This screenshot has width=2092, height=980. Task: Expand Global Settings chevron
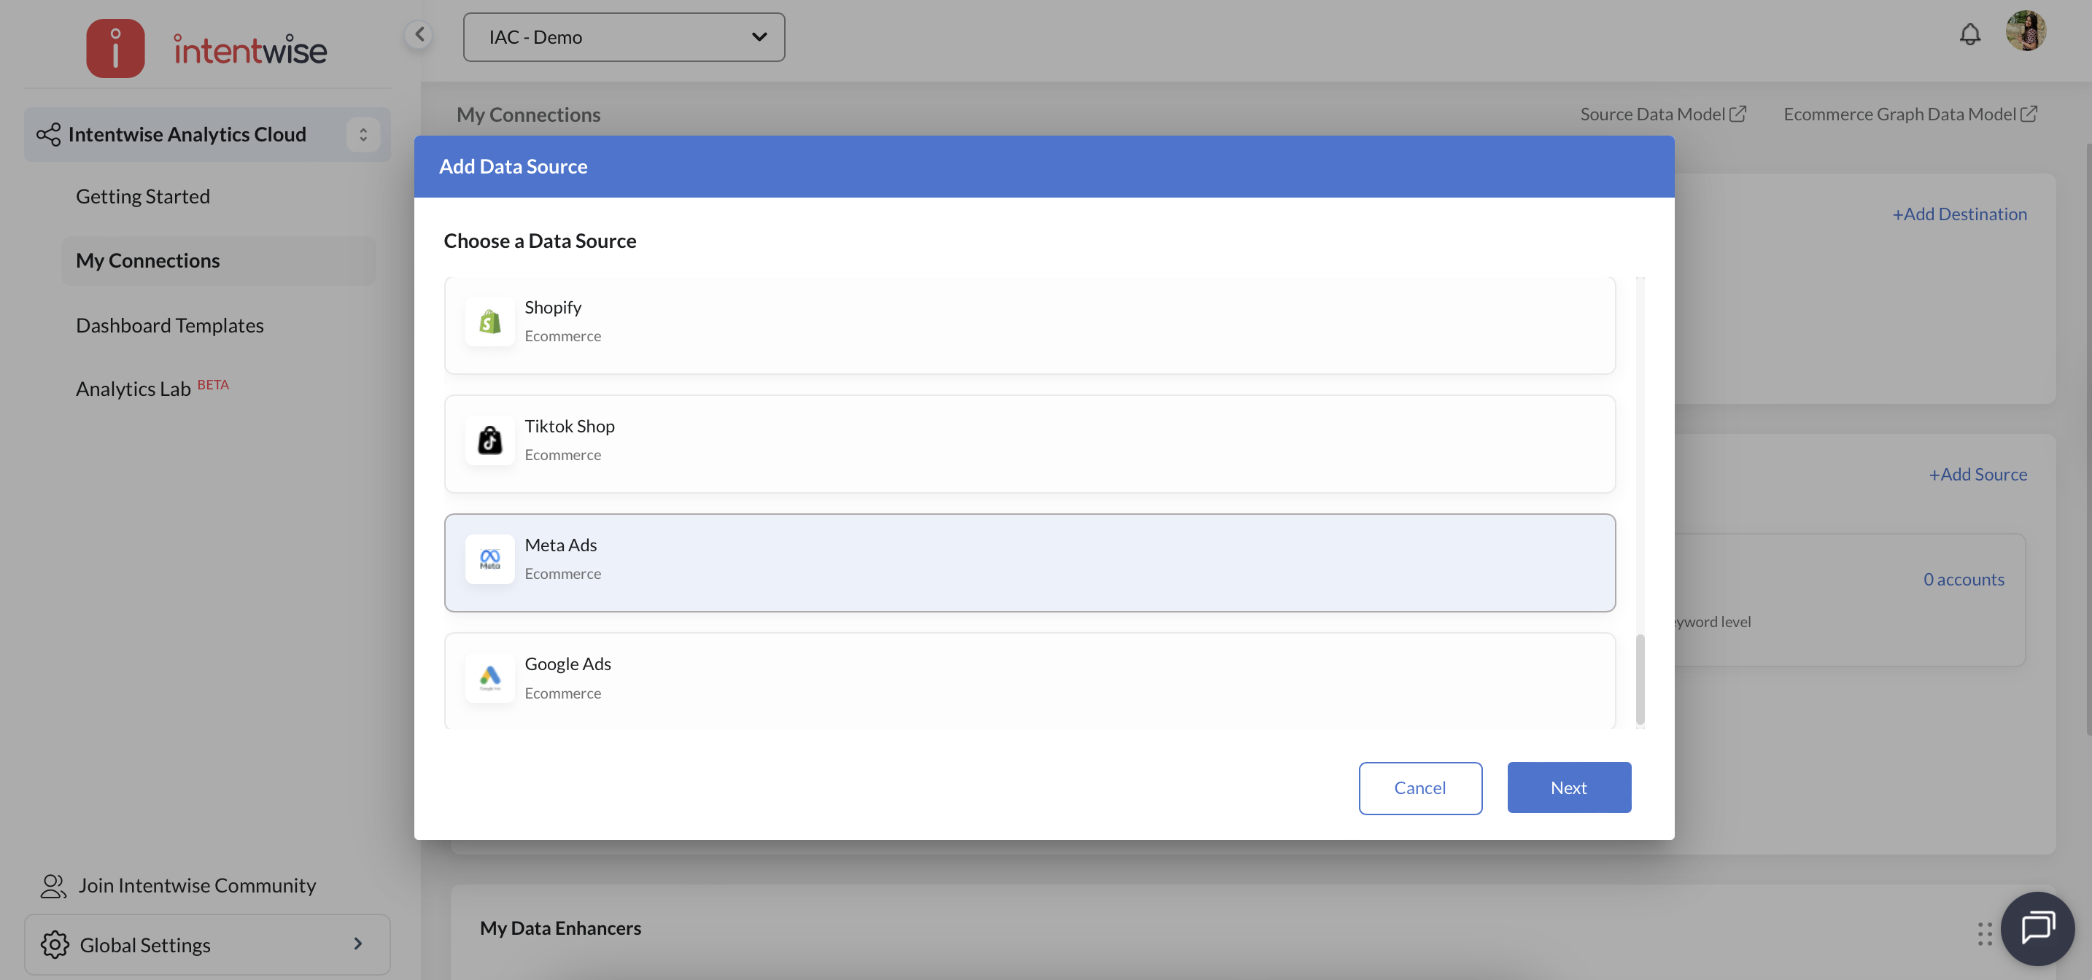pyautogui.click(x=357, y=944)
